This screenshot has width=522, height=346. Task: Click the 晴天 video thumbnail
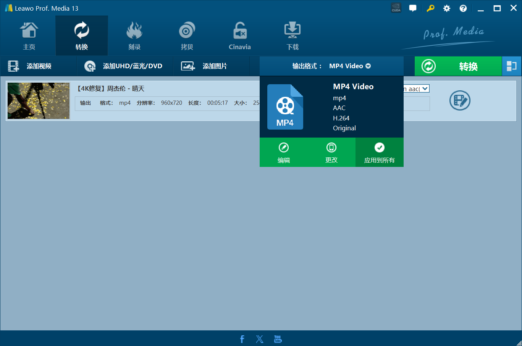pyautogui.click(x=39, y=101)
